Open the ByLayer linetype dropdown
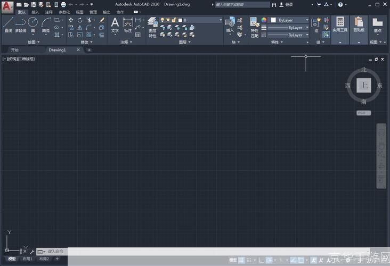Screen dimensions: 390x266 (288, 35)
